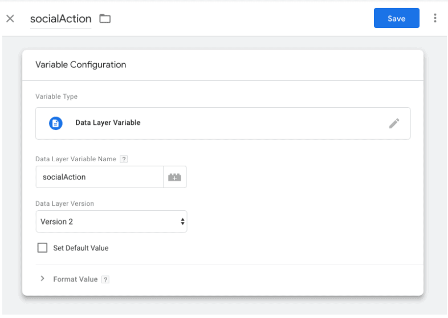Viewport: 448px width, 318px height.
Task: Expand the Format Value section chevron
Action: pyautogui.click(x=42, y=279)
